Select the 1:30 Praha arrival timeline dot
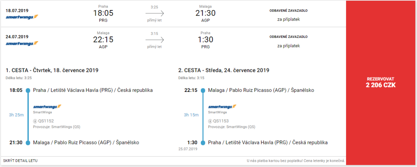The height and width of the screenshot is (167, 417). 203,143
